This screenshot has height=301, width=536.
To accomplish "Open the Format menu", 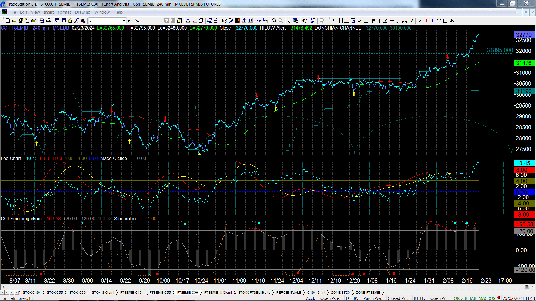I will 64,12.
